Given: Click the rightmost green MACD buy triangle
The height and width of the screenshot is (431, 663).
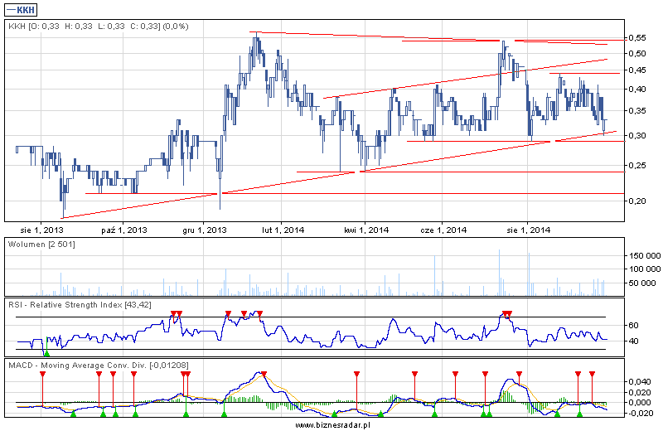Looking at the screenshot, I should click(x=579, y=413).
